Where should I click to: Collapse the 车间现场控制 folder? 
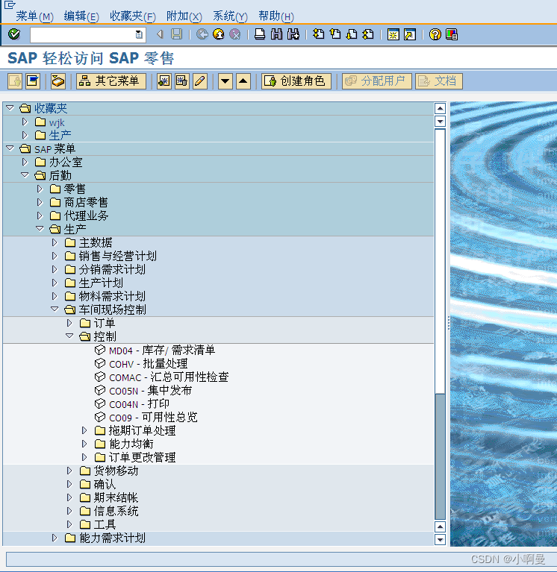coord(55,309)
